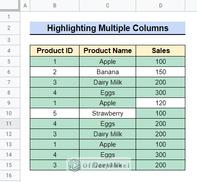Select the Dairy Milk cell in row 7
The width and height of the screenshot is (197, 182).
pos(108,82)
